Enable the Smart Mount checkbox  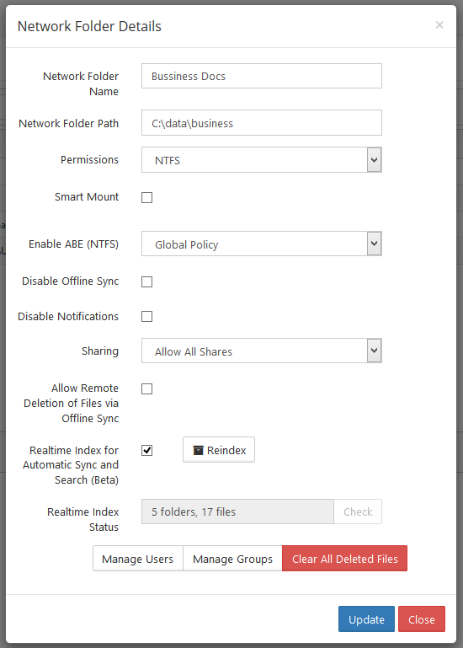tap(146, 197)
